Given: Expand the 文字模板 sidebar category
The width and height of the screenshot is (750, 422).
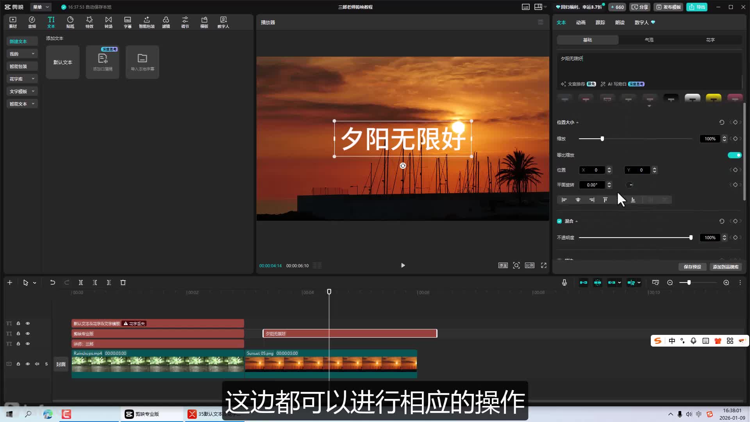Looking at the screenshot, I should (x=22, y=91).
